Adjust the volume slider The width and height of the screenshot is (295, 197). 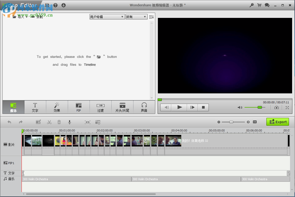[259, 107]
